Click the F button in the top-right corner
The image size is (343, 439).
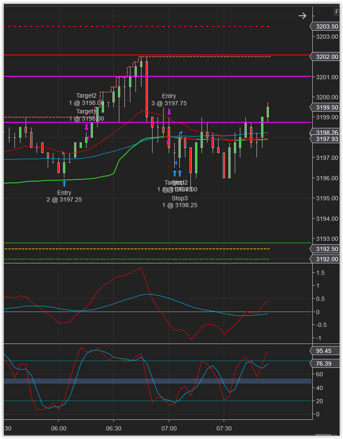click(337, 12)
